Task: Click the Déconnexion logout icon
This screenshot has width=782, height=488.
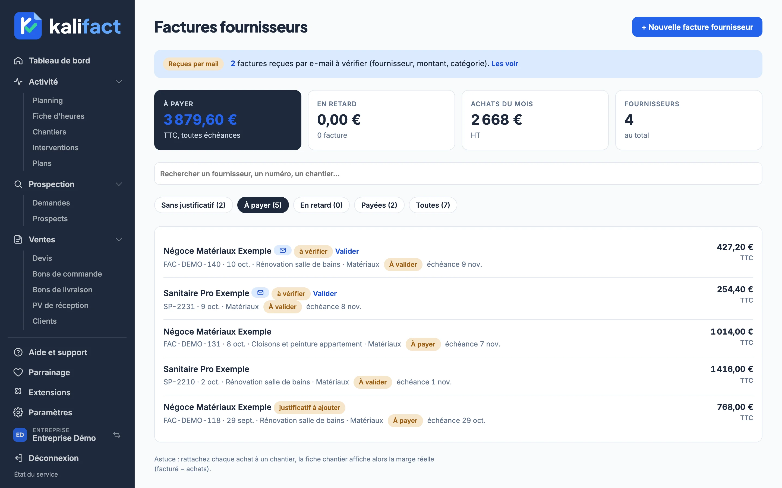Action: [18, 458]
